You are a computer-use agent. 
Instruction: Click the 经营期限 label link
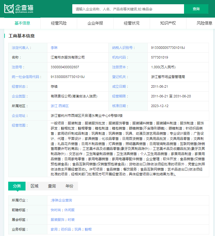coord(119,96)
